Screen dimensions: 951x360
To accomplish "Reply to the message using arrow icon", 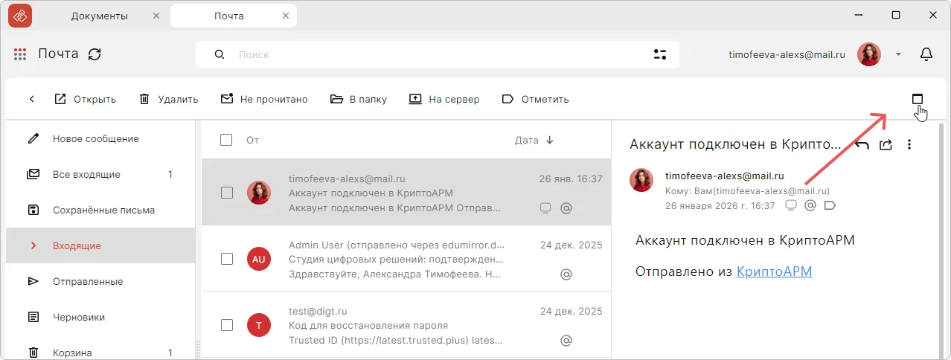I will tap(862, 145).
